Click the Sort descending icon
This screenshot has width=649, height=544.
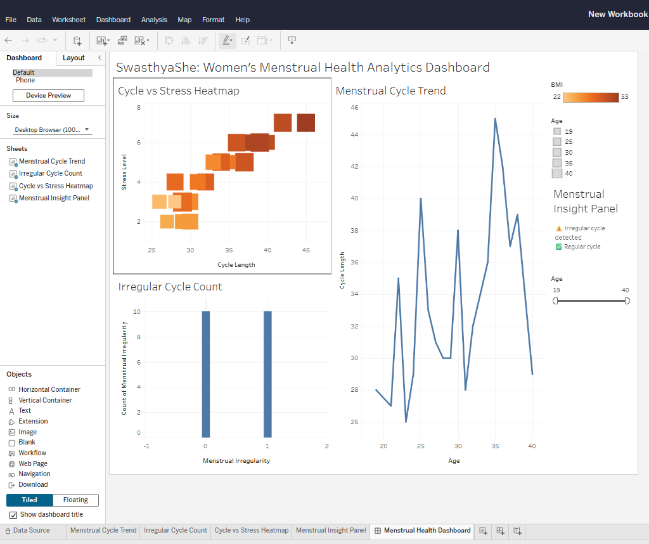point(203,41)
